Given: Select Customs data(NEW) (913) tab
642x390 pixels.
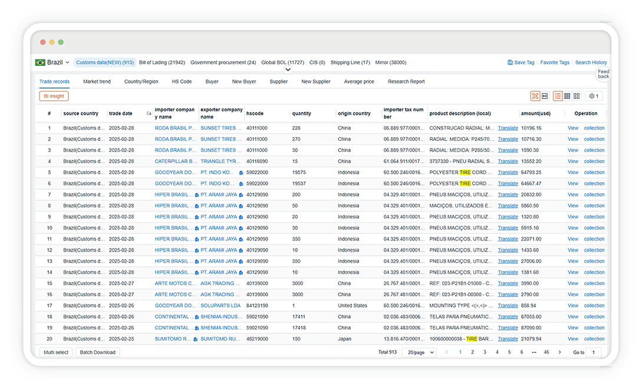Looking at the screenshot, I should tap(105, 62).
